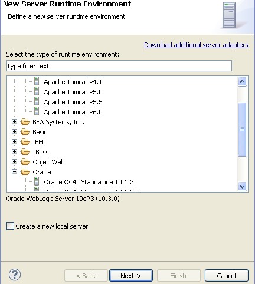Select the IBM category label
The image size is (255, 284).
(38, 142)
